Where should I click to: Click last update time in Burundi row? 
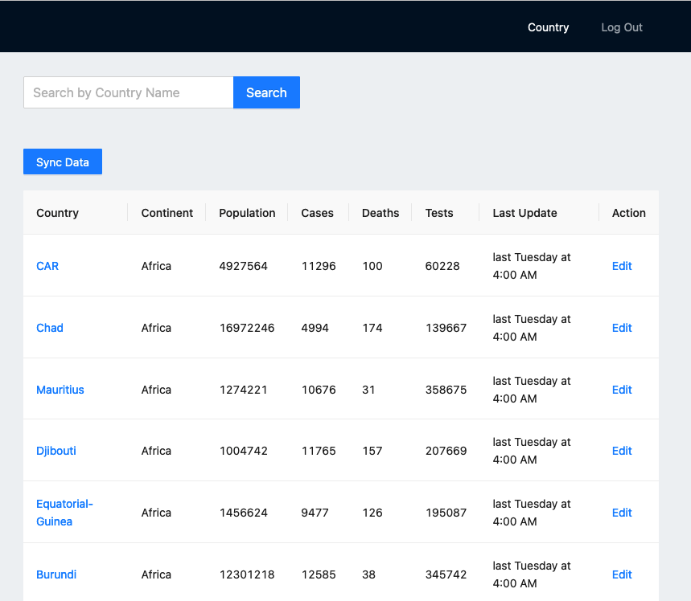tap(532, 574)
